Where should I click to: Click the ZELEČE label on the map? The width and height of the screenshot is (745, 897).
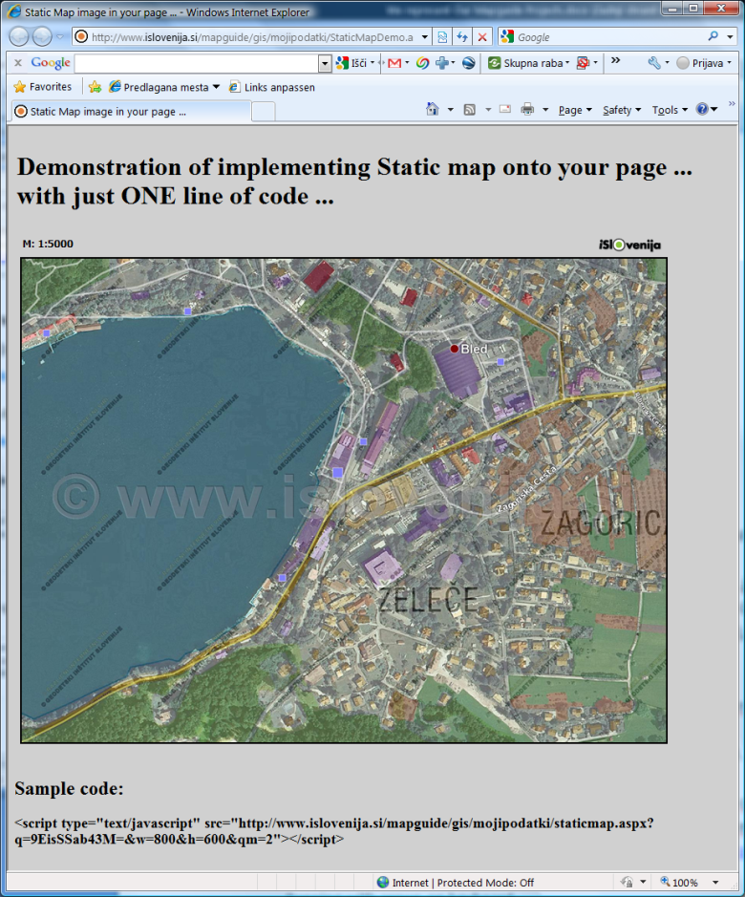tap(428, 600)
